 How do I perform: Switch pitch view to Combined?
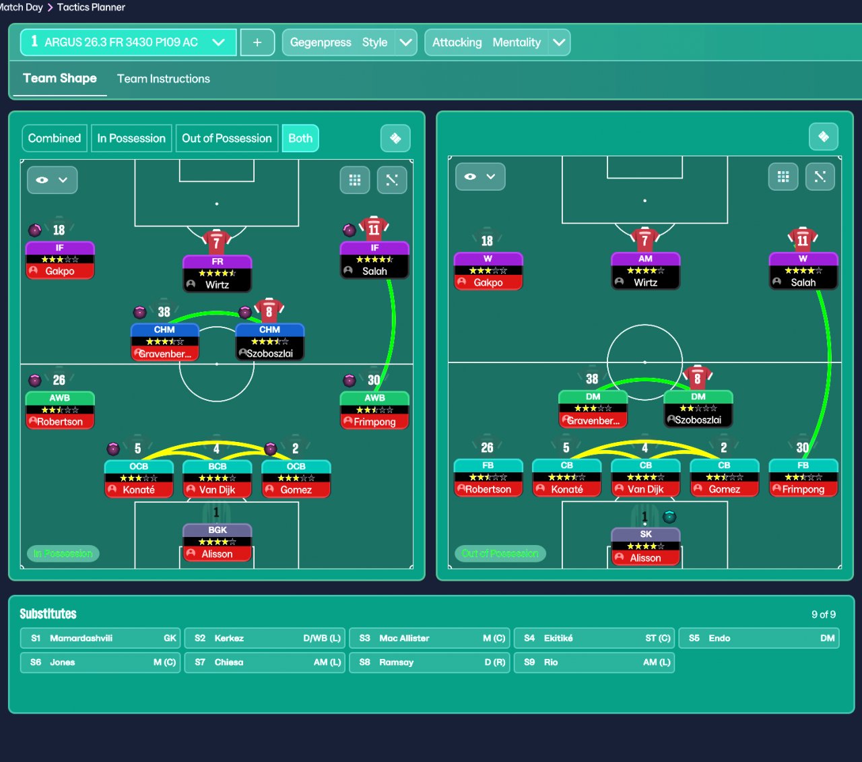[x=55, y=138]
